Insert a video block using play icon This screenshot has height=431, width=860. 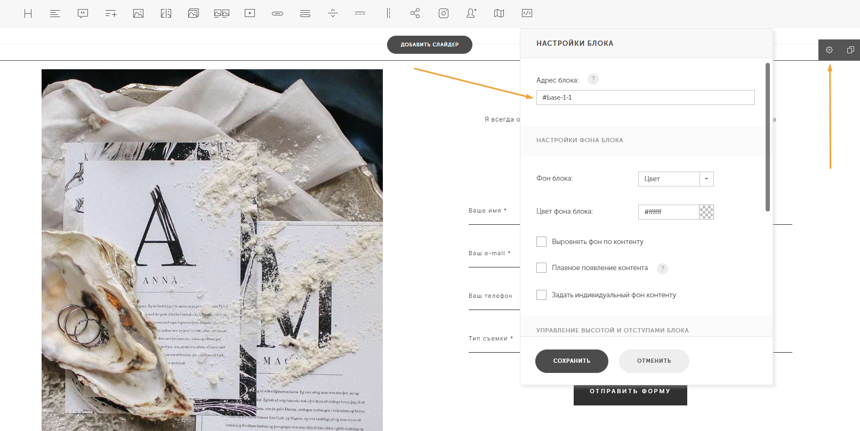pyautogui.click(x=250, y=13)
